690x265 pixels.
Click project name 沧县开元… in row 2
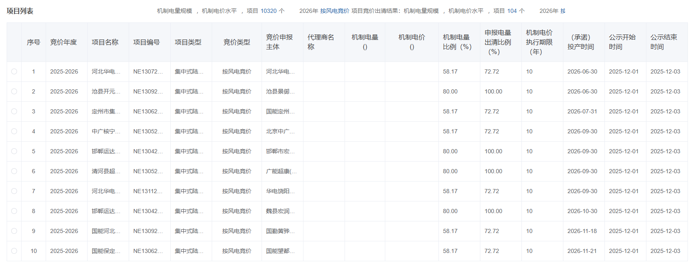tap(106, 91)
